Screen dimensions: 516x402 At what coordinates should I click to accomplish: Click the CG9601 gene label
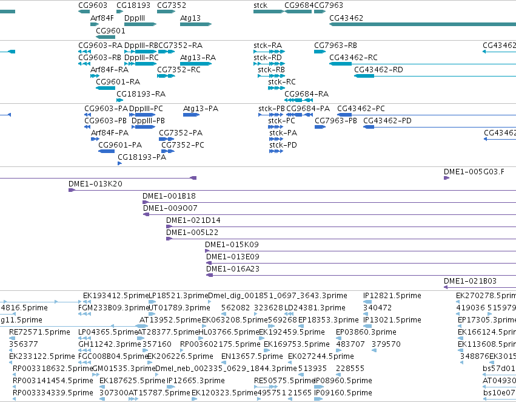pos(110,30)
